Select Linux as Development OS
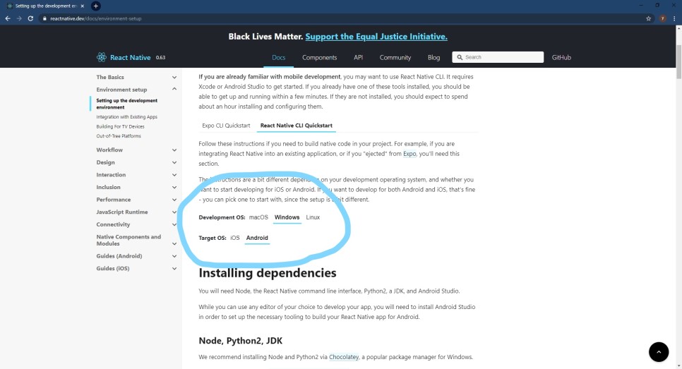The height and width of the screenshot is (369, 682). [313, 217]
